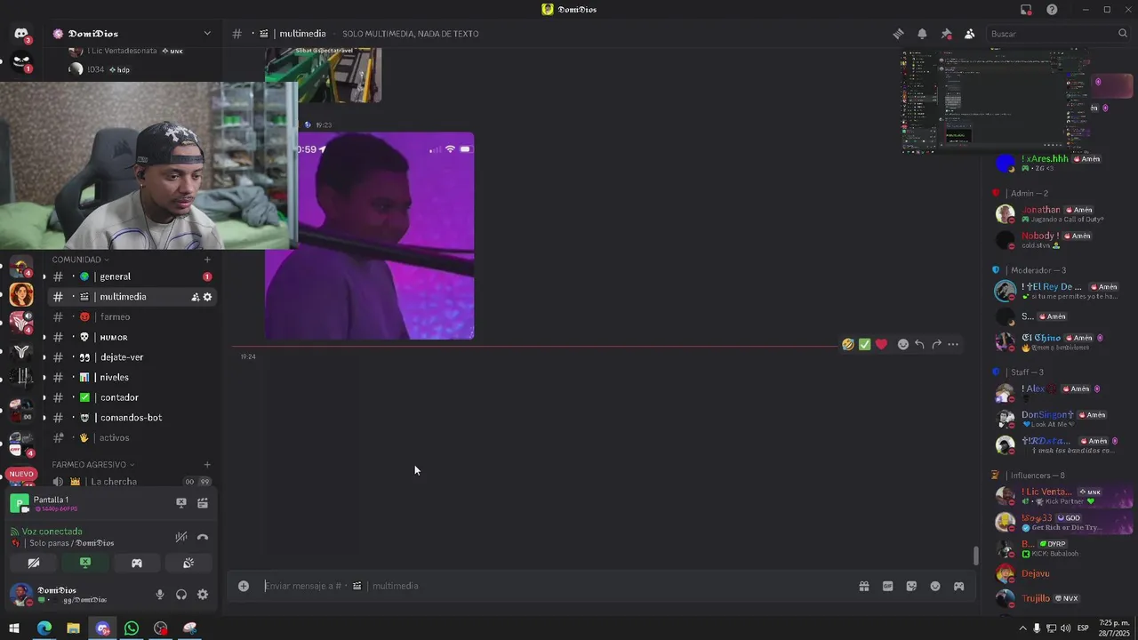Forward the message with arrow icon
1138x640 pixels.
pyautogui.click(x=936, y=344)
